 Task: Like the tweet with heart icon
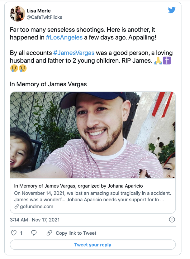[x=14, y=233]
